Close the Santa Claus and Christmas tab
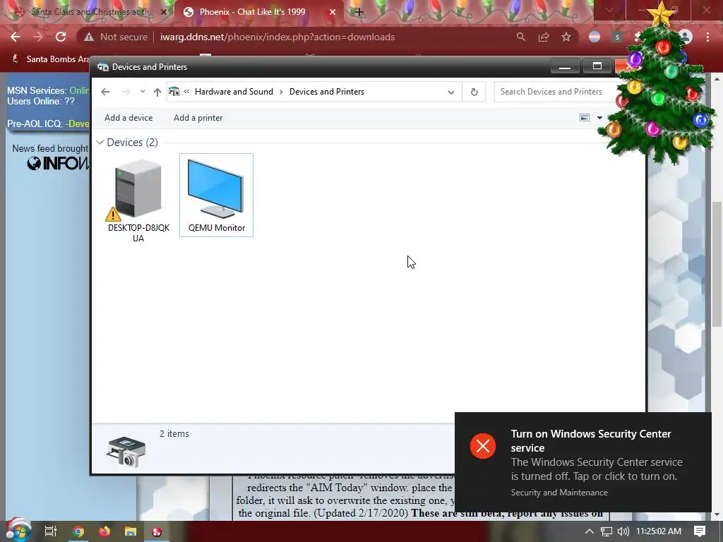 pyautogui.click(x=164, y=13)
